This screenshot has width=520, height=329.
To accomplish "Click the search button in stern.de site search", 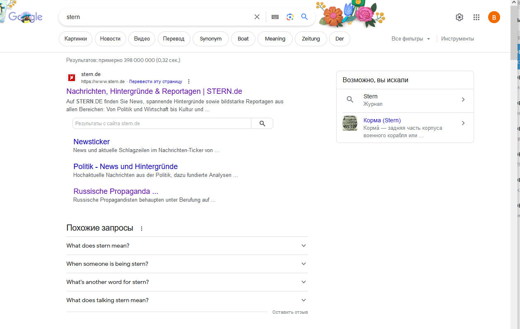I will 262,124.
